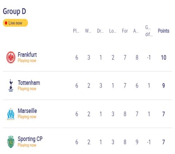Click the Sporting CP green crest
175x154 pixels.
[x=11, y=142]
